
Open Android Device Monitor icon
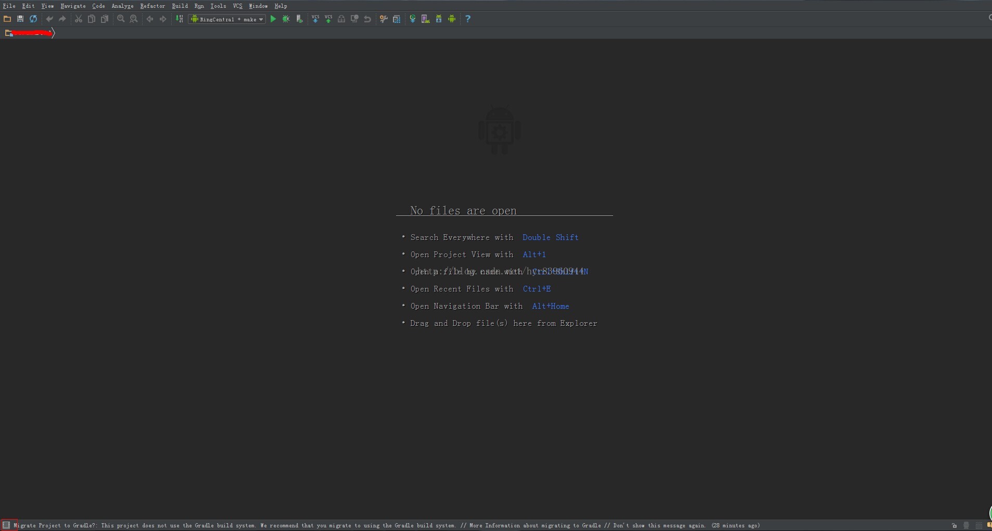click(452, 19)
